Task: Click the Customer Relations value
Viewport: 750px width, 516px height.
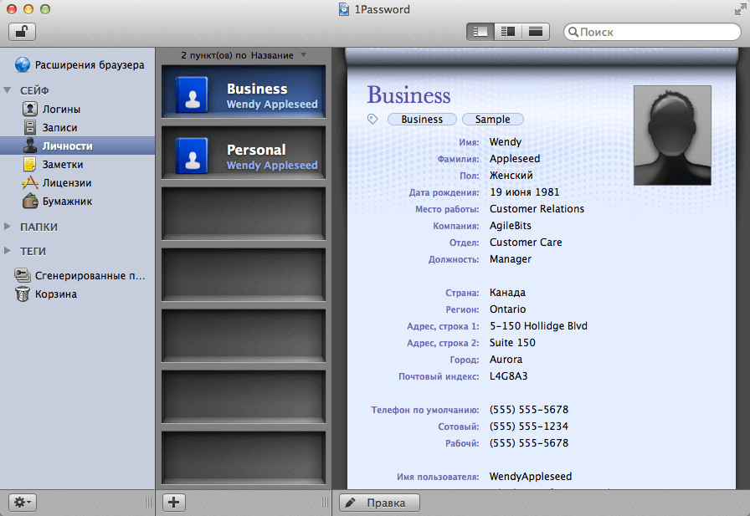Action: tap(537, 209)
